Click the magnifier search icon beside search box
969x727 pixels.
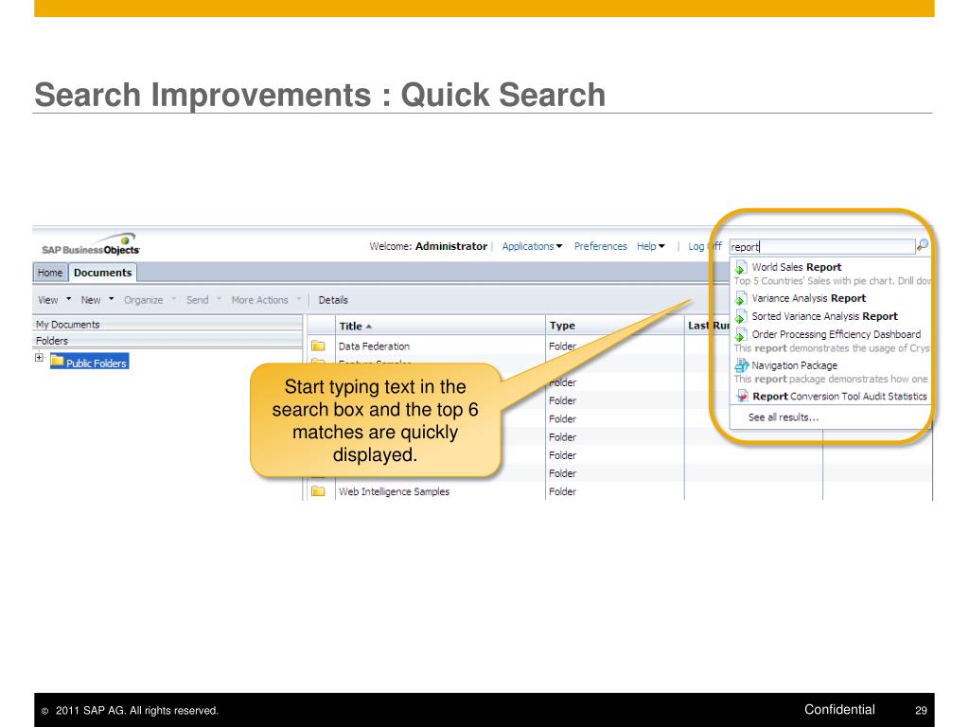coord(923,245)
